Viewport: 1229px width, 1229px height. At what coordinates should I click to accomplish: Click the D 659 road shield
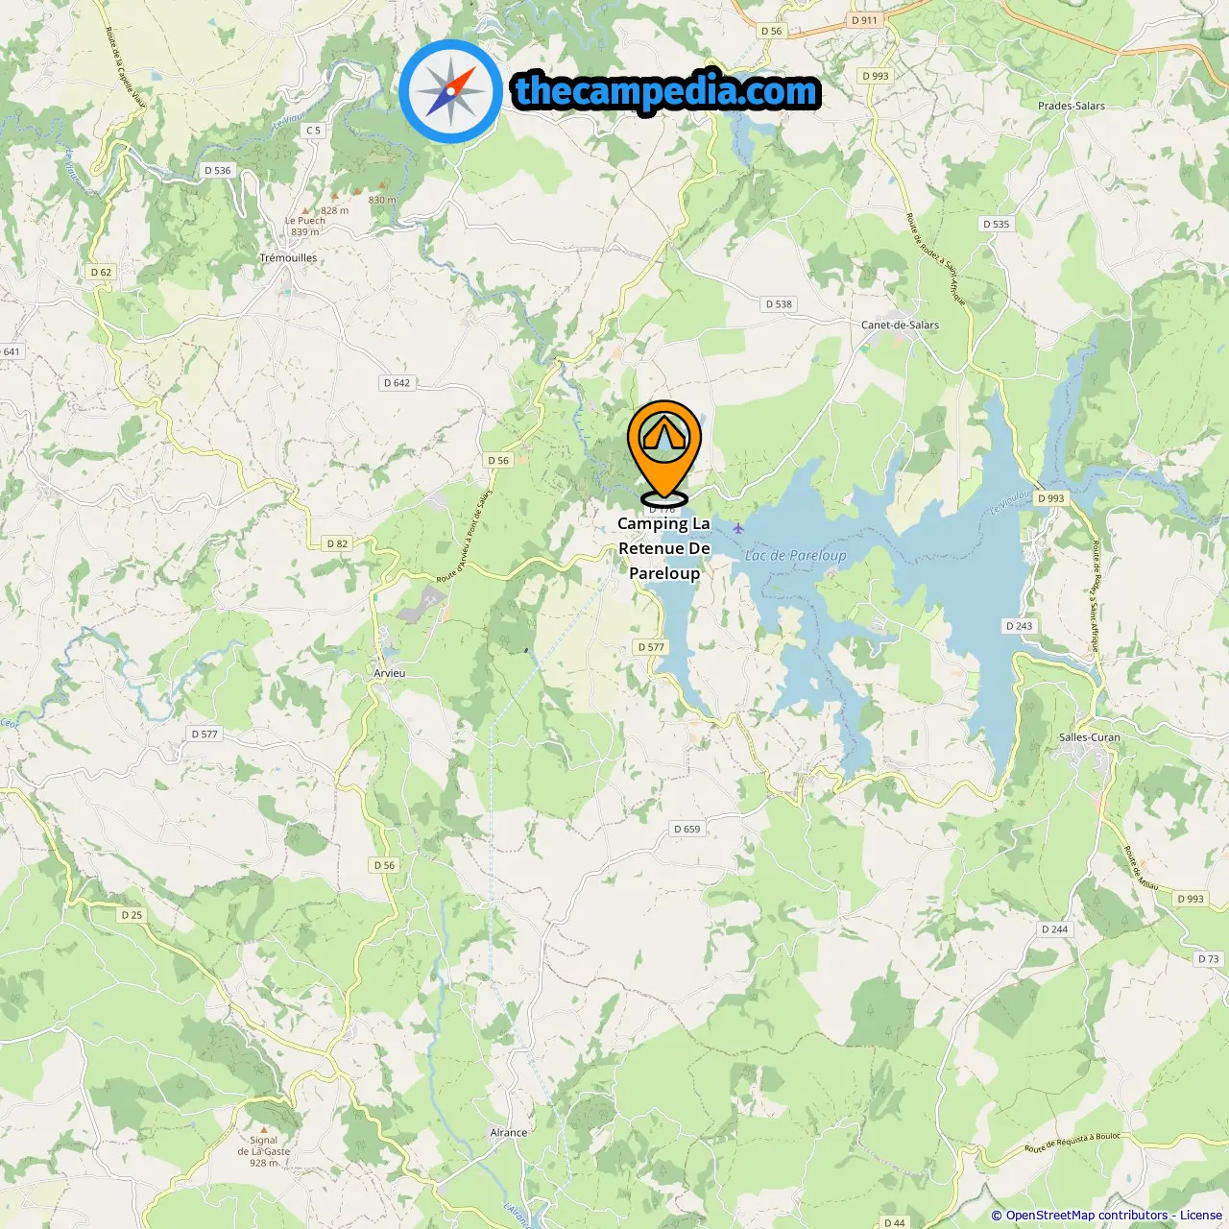(687, 829)
